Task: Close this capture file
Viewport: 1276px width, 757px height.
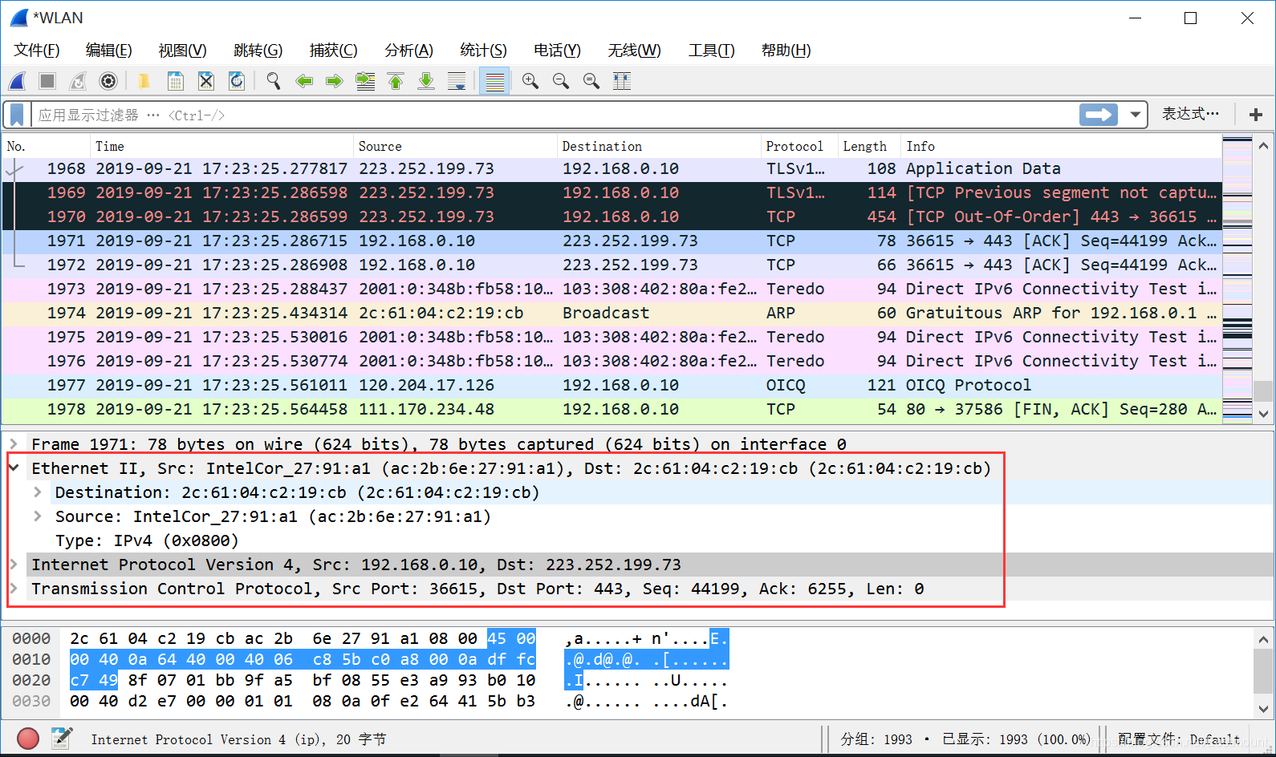Action: [x=205, y=81]
